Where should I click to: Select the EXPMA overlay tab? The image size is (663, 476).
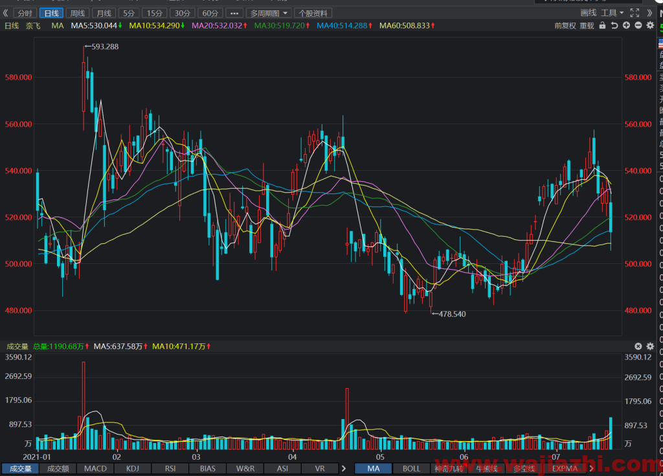[x=565, y=469]
